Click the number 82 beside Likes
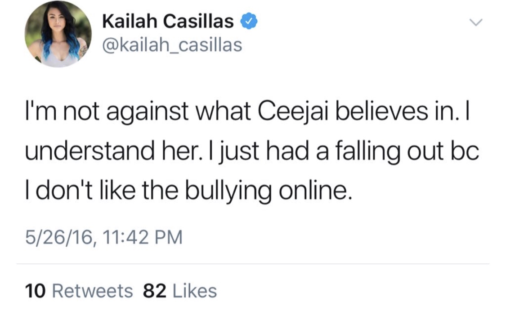This screenshot has width=506, height=314. click(155, 291)
